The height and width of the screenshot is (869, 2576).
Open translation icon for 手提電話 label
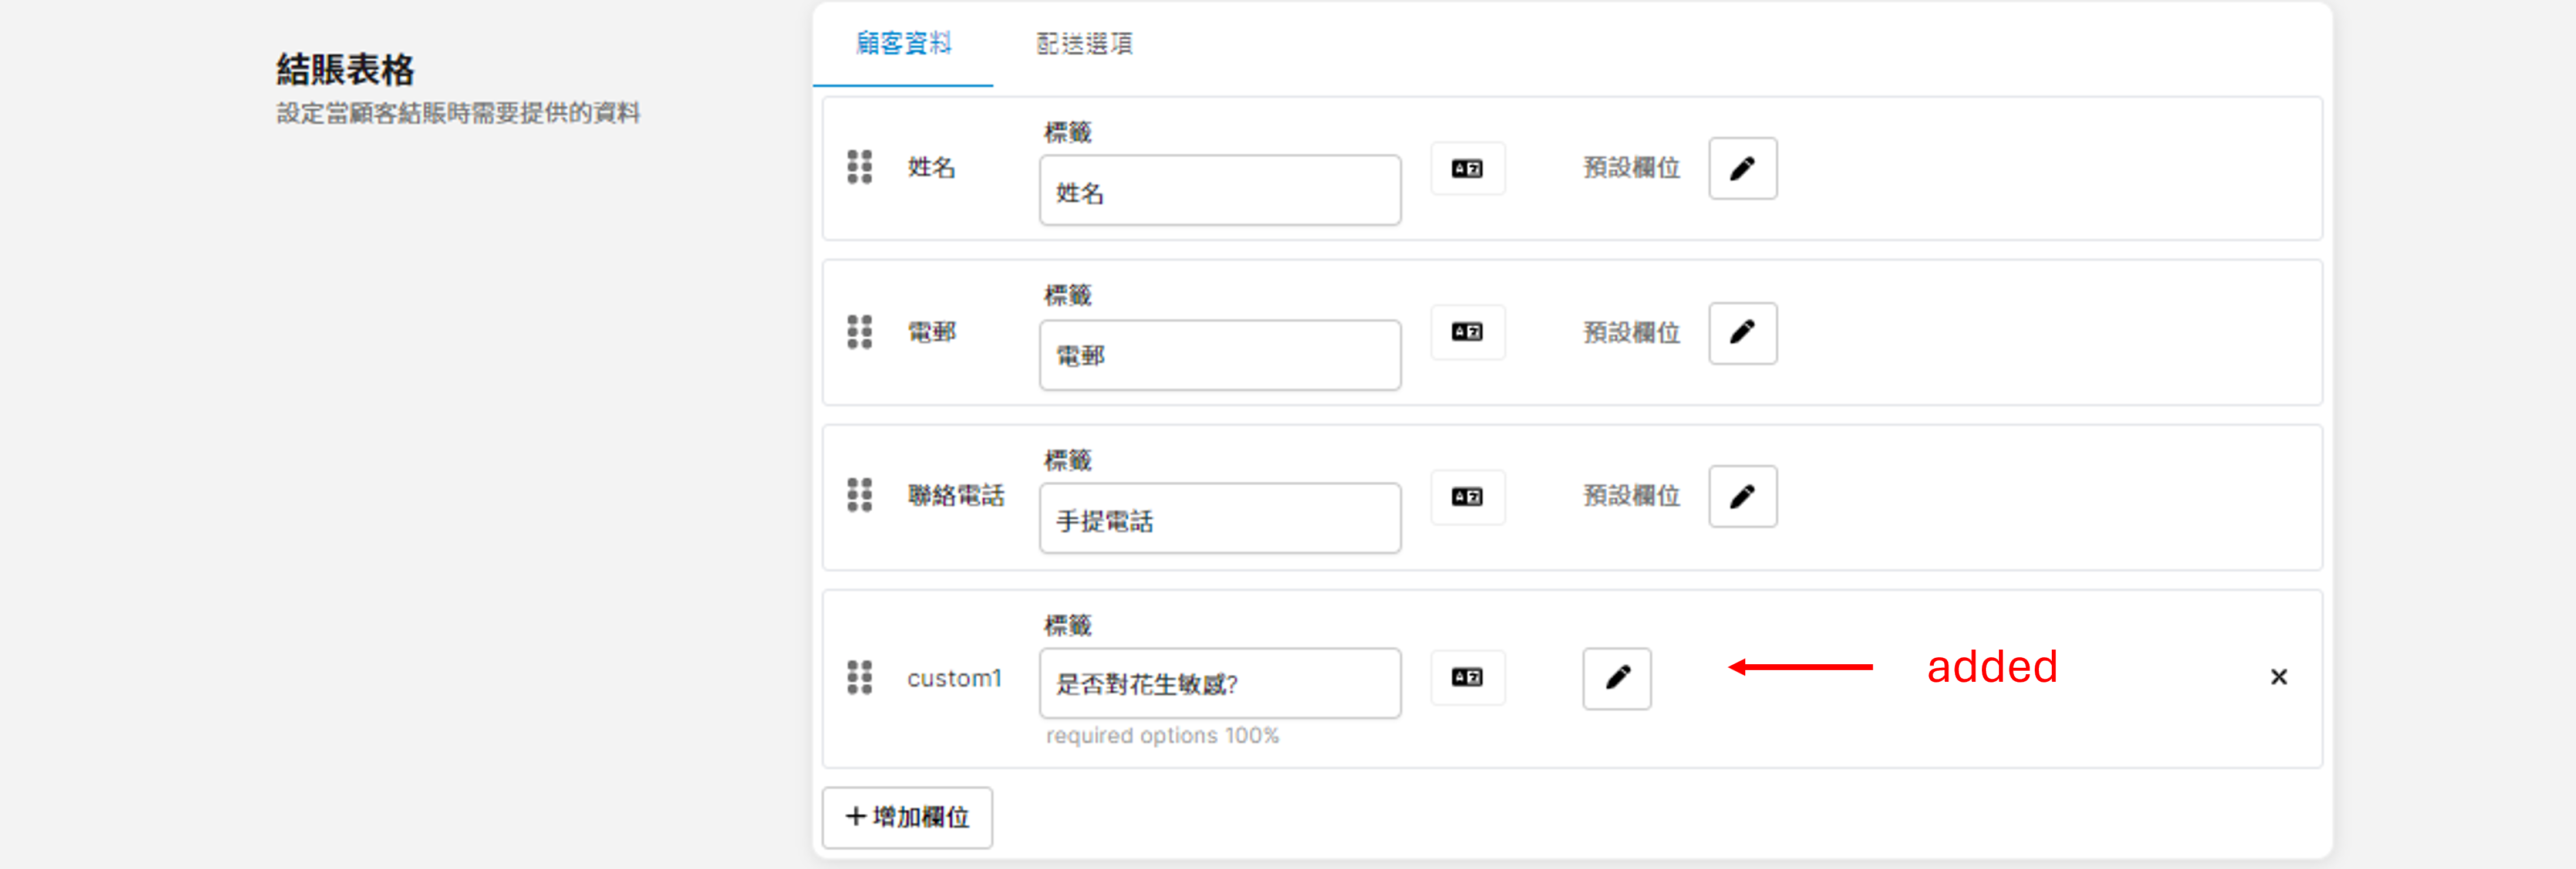click(1466, 497)
